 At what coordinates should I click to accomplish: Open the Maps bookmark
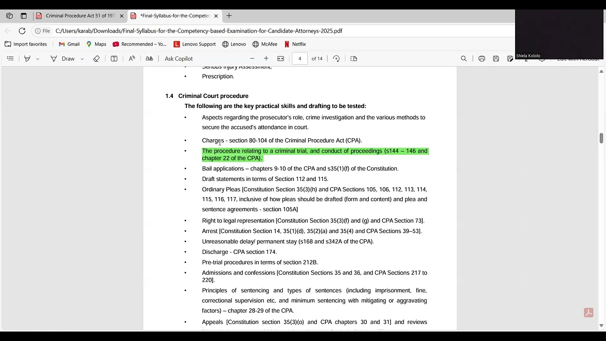(96, 44)
